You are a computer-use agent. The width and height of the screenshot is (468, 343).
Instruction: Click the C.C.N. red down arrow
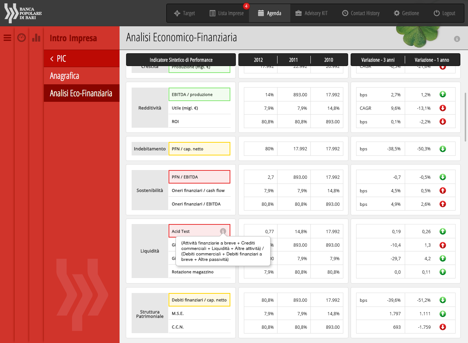coord(443,327)
